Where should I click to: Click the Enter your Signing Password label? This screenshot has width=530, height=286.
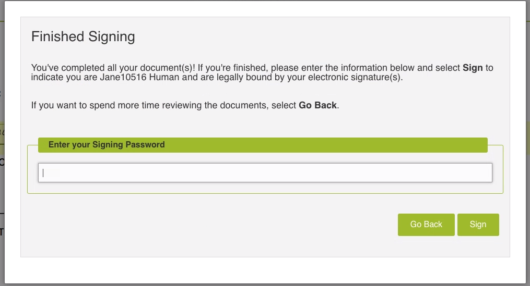pos(107,145)
